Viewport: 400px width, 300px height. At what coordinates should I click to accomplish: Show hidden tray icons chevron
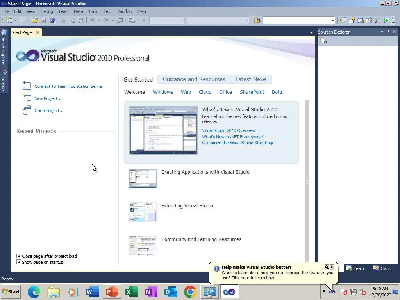324,291
